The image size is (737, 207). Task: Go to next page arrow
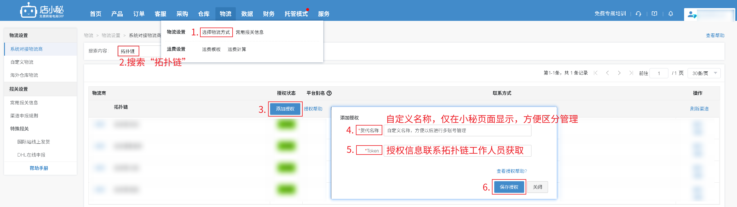point(619,73)
